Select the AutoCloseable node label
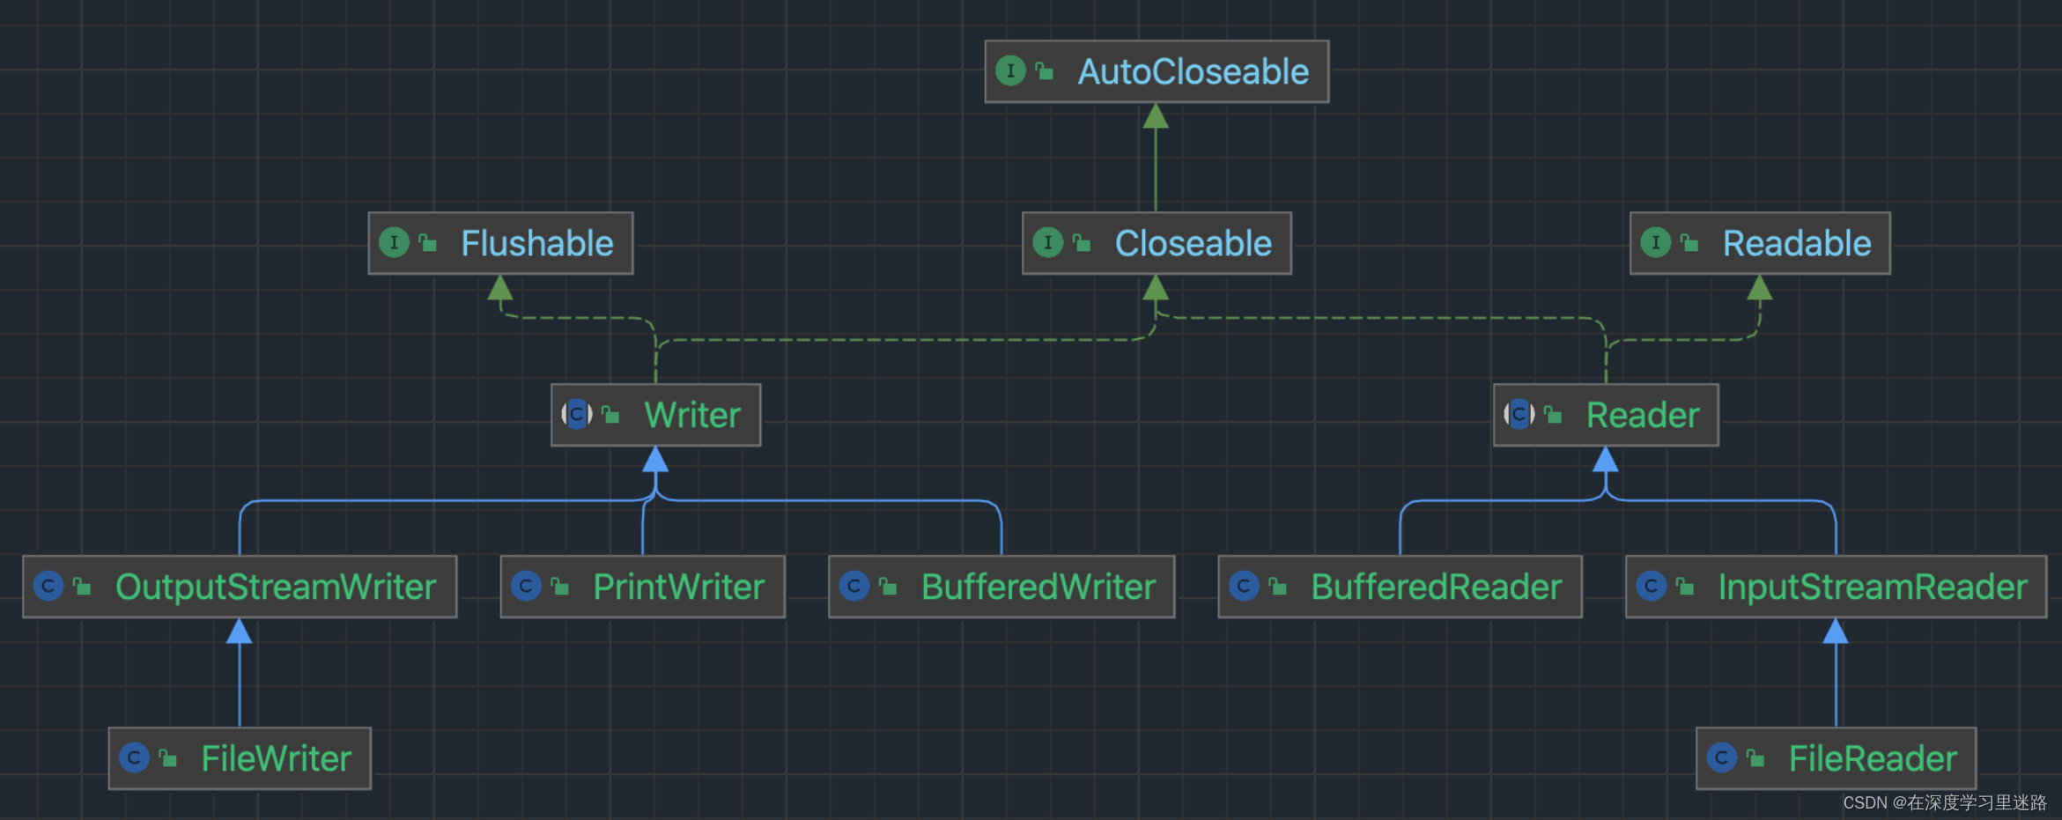Viewport: 2062px width, 820px height. (1194, 71)
